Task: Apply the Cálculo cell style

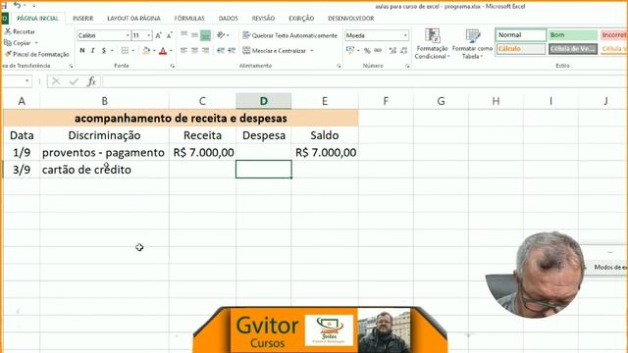Action: point(521,49)
